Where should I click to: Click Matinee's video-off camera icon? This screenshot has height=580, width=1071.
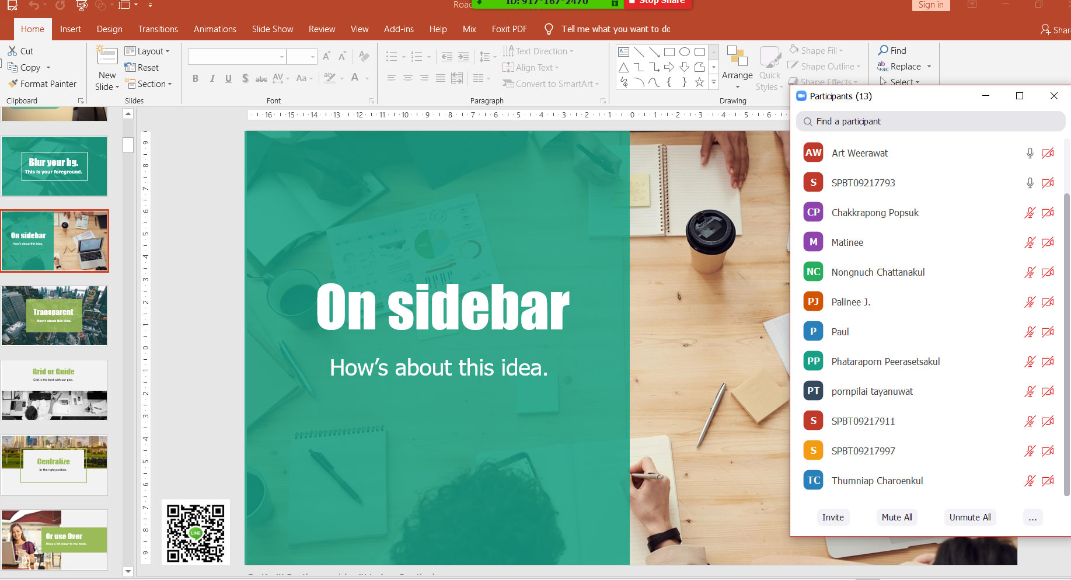tap(1048, 242)
